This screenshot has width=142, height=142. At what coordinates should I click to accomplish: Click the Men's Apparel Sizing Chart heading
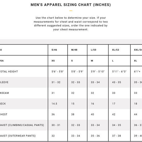click(71, 5)
